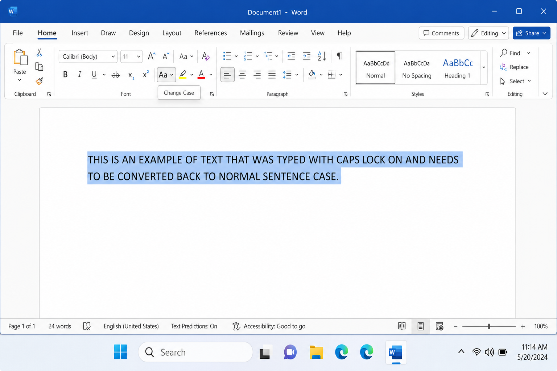Switch to the Layout tab

click(x=172, y=33)
